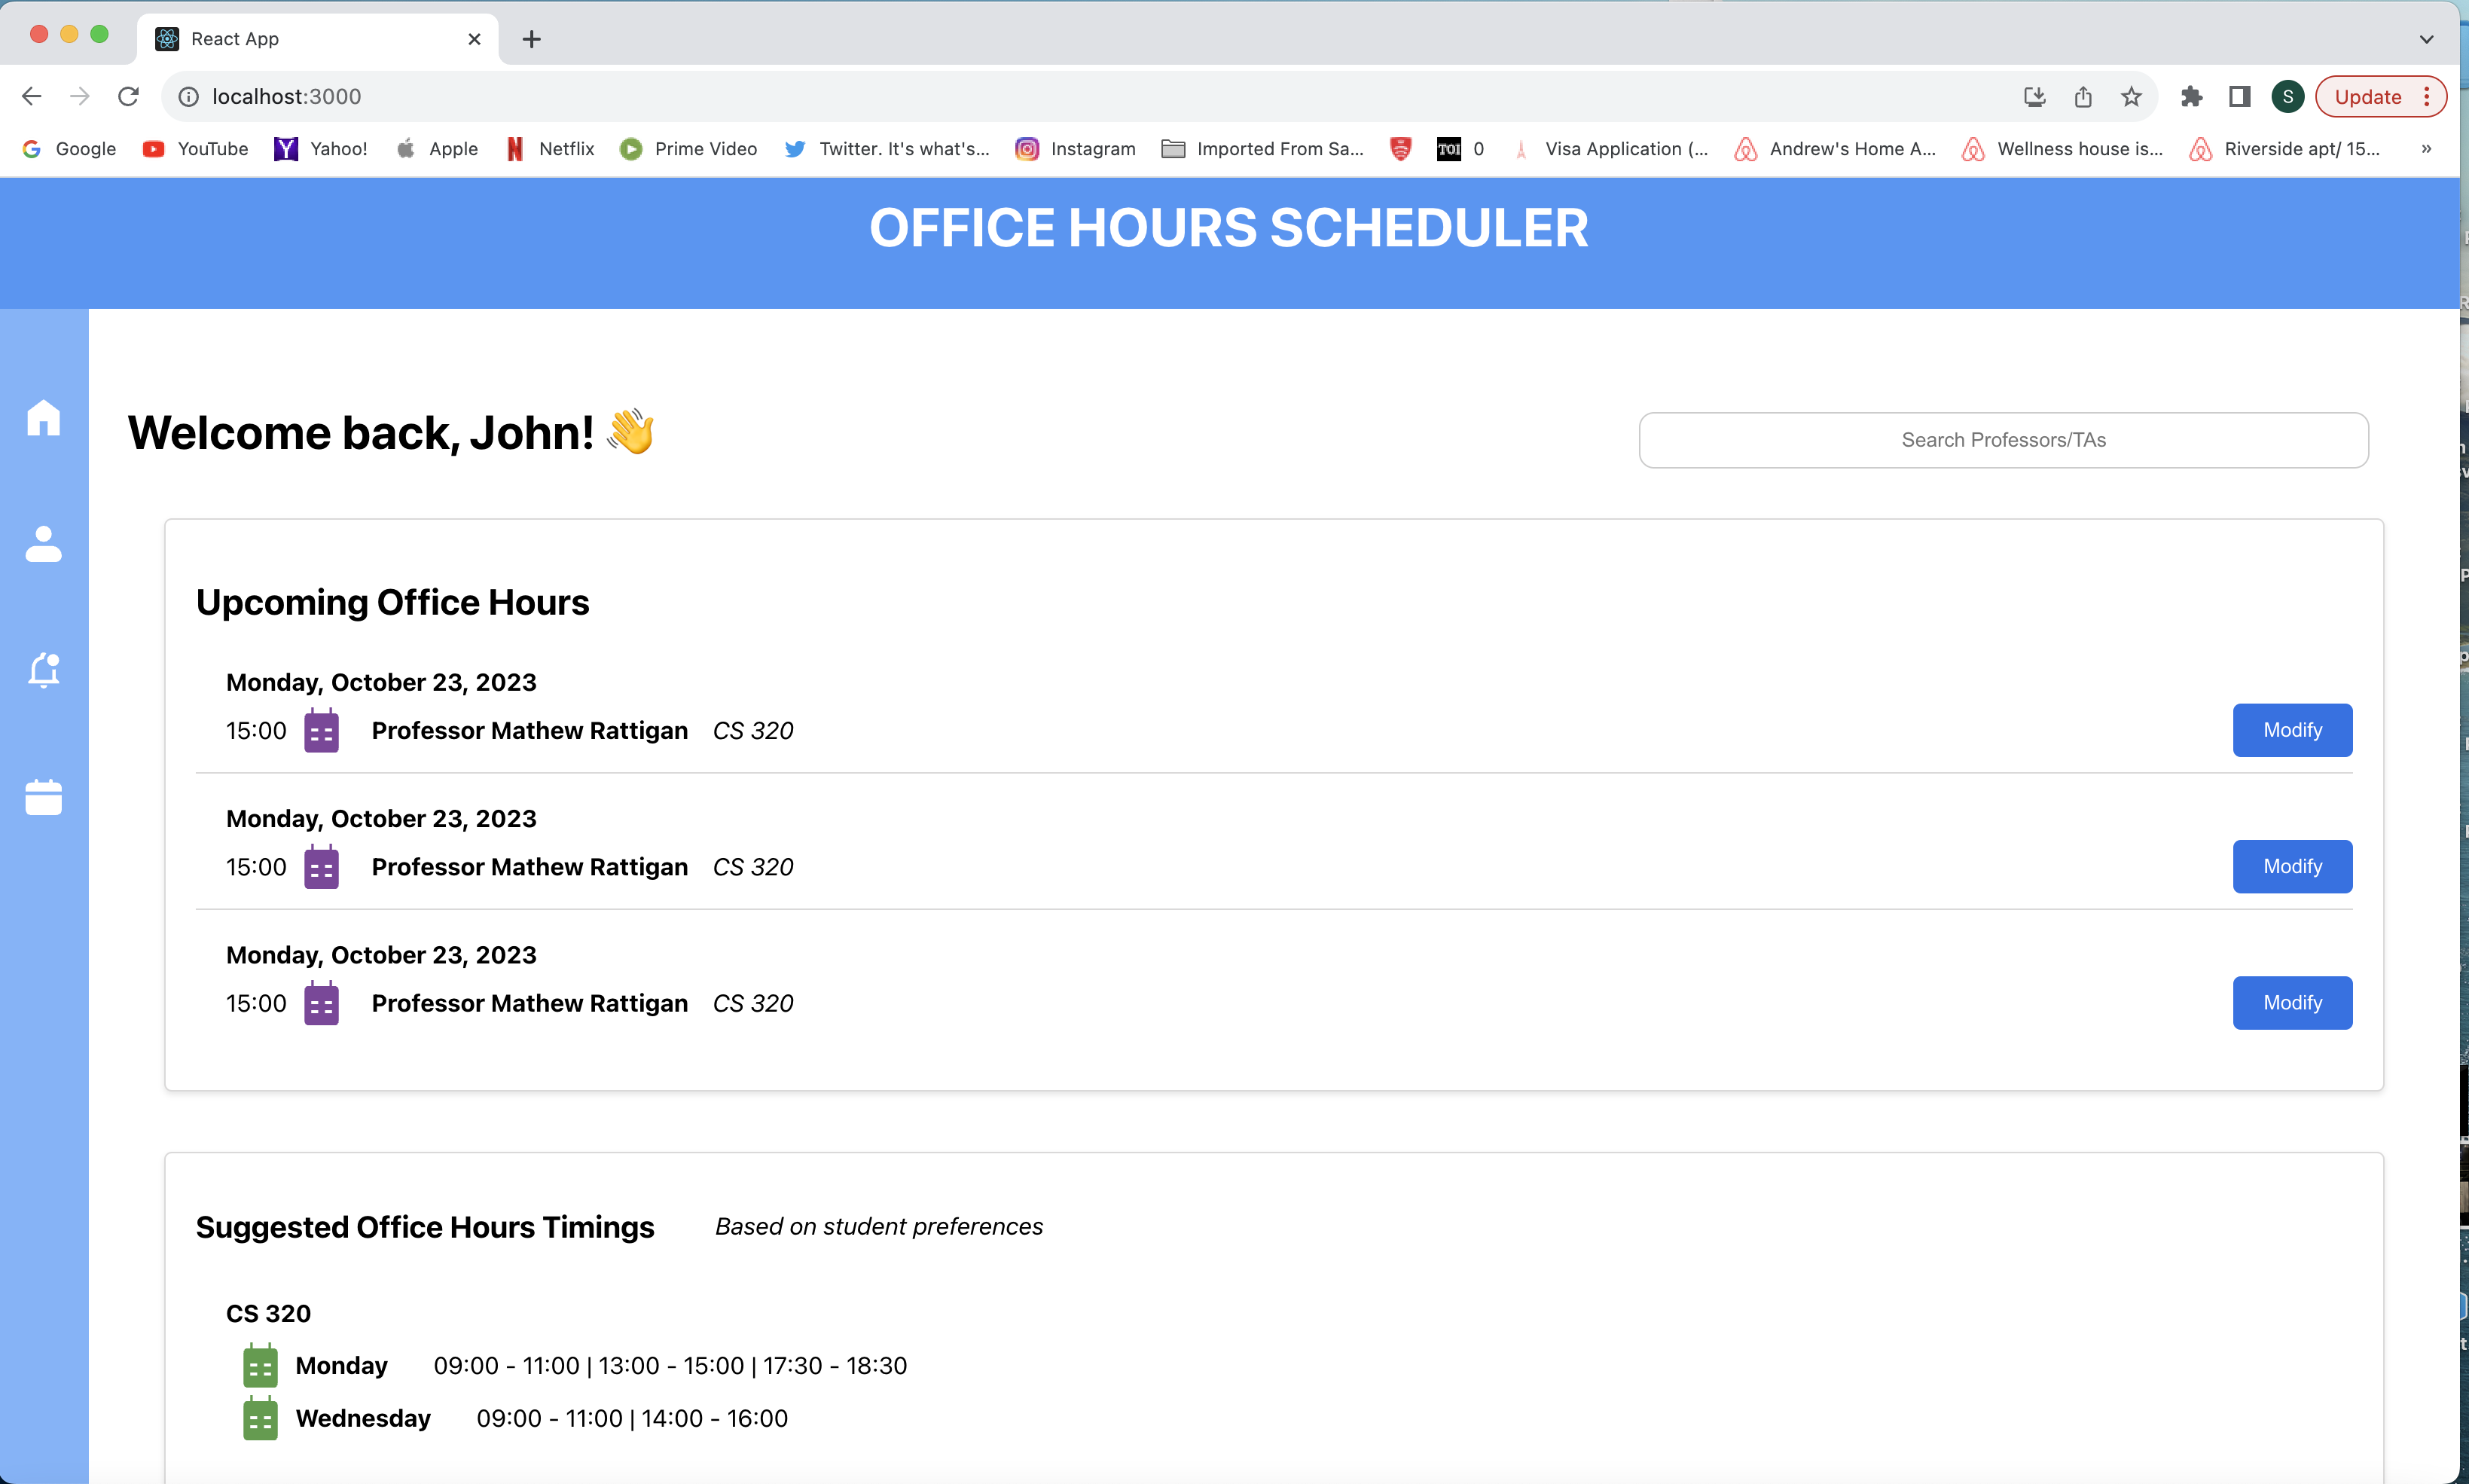The height and width of the screenshot is (1484, 2469).
Task: Click the Monday timings 09:00 - 11:00 text
Action: coord(506,1366)
